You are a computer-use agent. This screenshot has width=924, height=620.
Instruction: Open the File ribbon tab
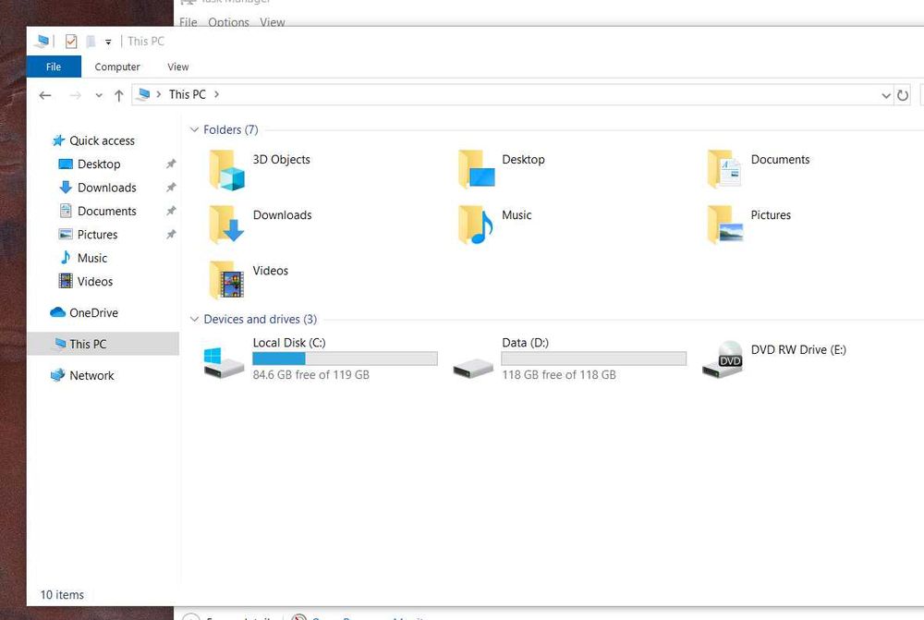click(54, 67)
